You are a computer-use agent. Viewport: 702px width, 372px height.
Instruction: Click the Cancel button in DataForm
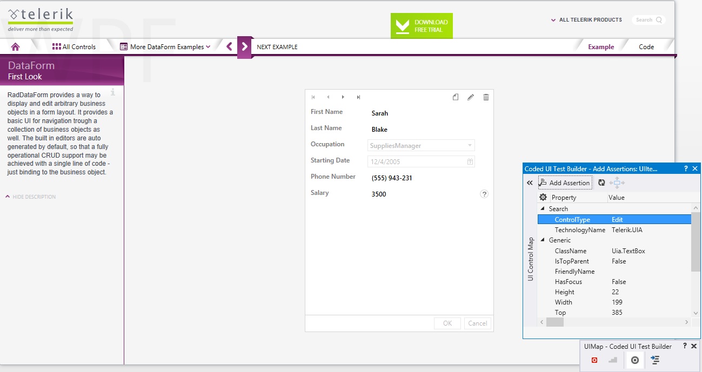(478, 323)
